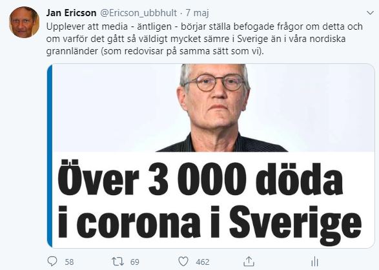This screenshot has width=379, height=270.
Task: Open the embedded article photo
Action: (x=213, y=108)
